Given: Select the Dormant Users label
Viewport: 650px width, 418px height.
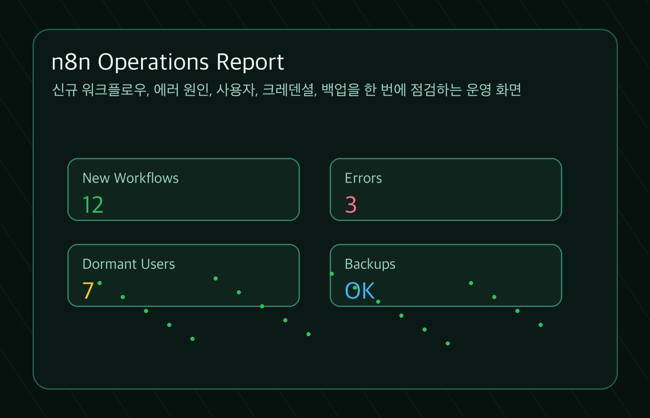Looking at the screenshot, I should point(129,264).
